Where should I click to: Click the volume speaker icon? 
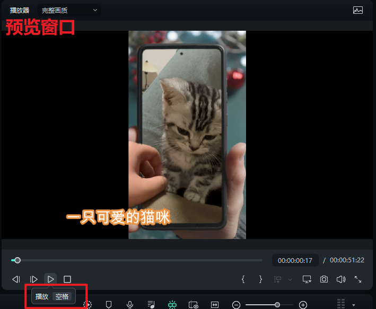click(x=341, y=279)
